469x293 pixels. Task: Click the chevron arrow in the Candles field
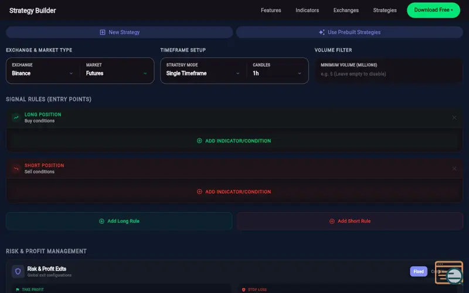point(300,74)
